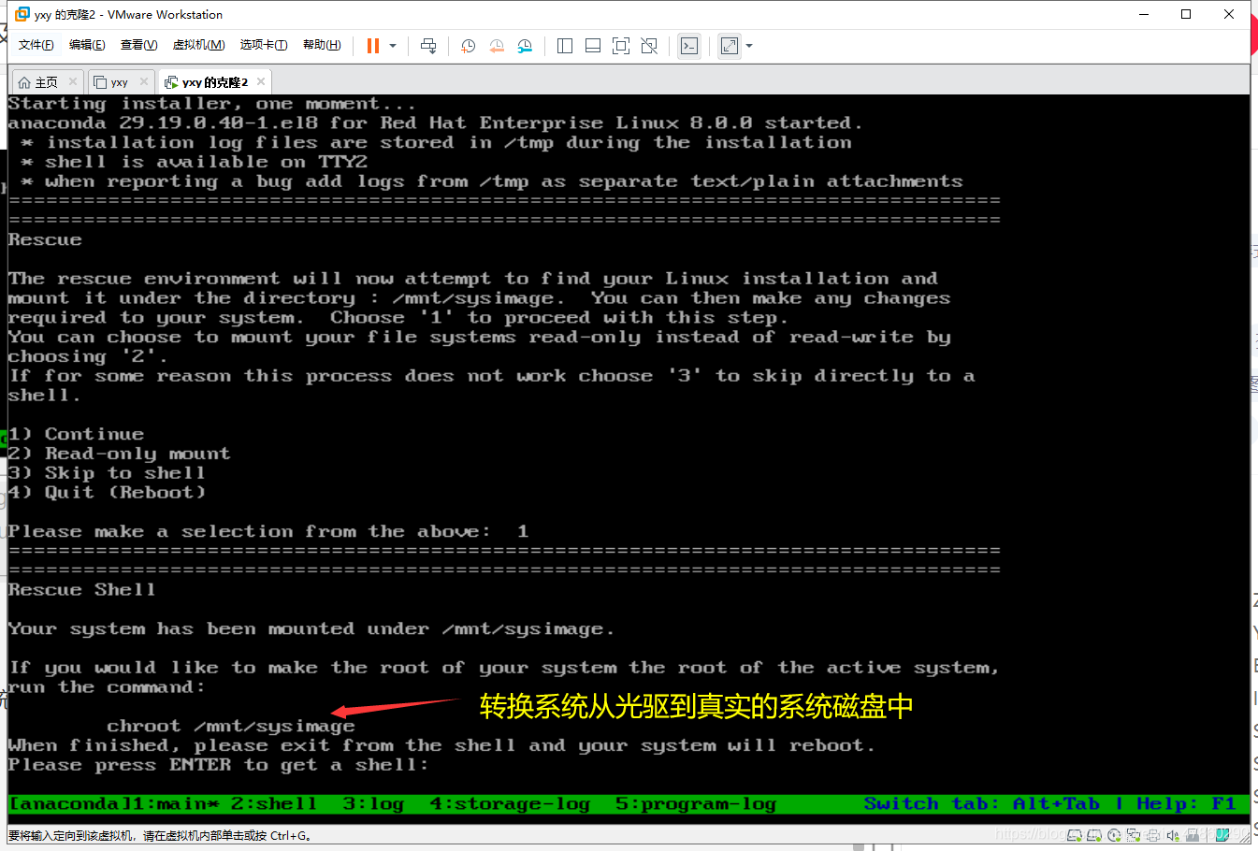This screenshot has height=851, width=1258.
Task: Click the '3:log' tmux tab label
Action: (373, 804)
